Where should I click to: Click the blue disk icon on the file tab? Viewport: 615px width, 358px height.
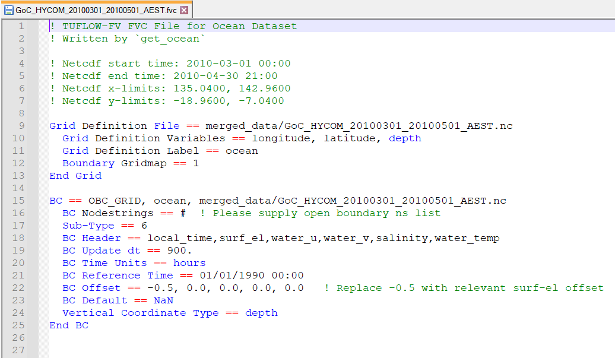coord(9,10)
